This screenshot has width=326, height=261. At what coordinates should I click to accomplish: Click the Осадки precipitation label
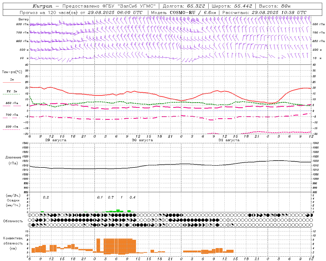13,200
